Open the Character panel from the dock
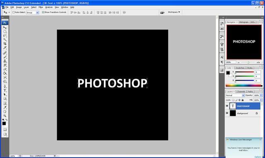Image resolution: width=265 pixels, height=158 pixels. (222, 57)
